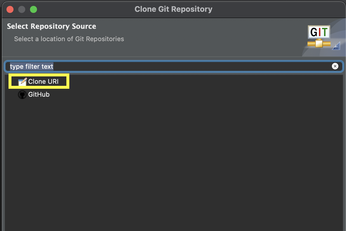This screenshot has width=346, height=231.
Task: Click the "Select a location of Git Repositories" description
Action: click(69, 39)
